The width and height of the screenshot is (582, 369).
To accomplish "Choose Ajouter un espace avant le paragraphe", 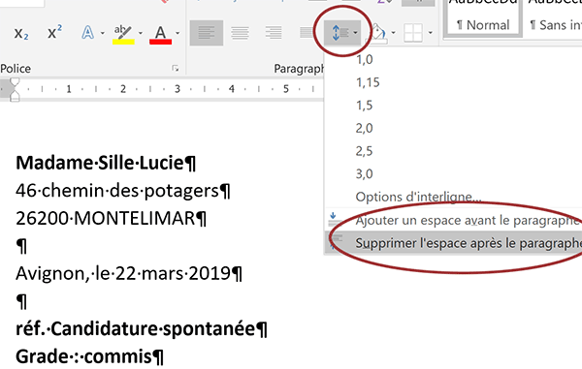I will [454, 221].
